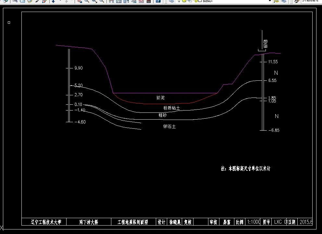322x234 pixels.
Task: Click the 审核 title block cell
Action: point(214,222)
